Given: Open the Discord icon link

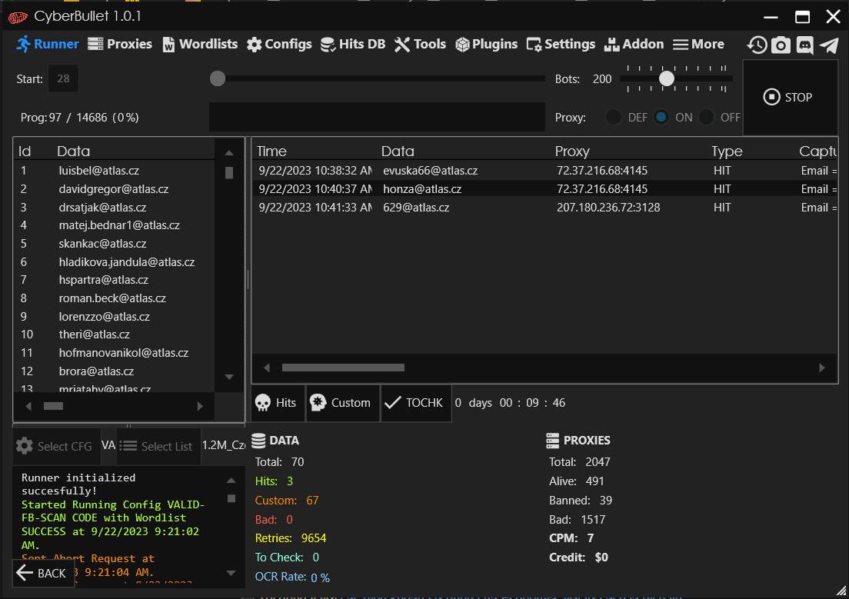Looking at the screenshot, I should pyautogui.click(x=804, y=45).
